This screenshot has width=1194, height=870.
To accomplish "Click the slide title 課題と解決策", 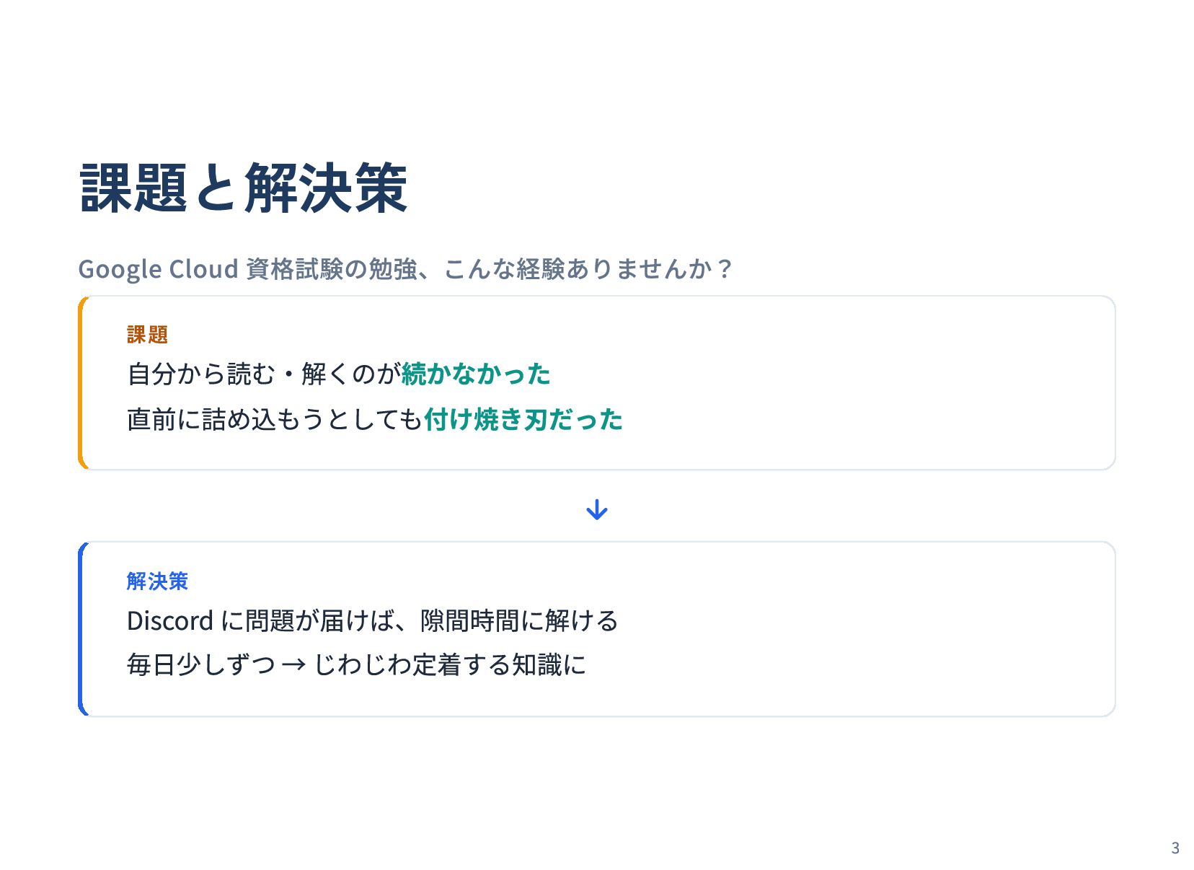I will 244,188.
